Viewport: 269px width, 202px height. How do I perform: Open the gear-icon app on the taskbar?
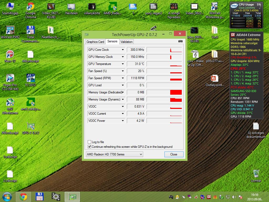click(56, 197)
